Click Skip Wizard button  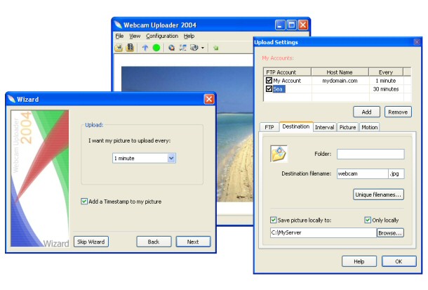pos(91,242)
